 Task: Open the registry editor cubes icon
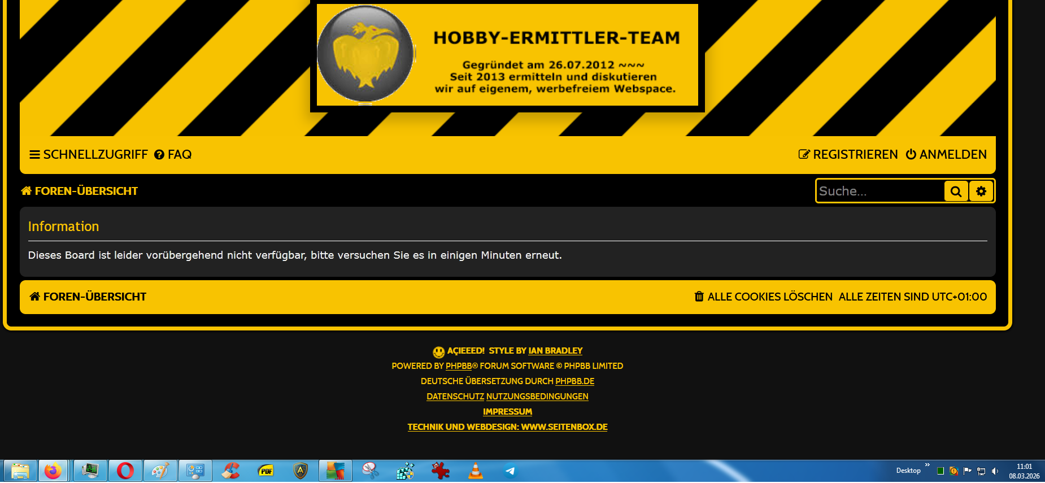click(x=406, y=471)
